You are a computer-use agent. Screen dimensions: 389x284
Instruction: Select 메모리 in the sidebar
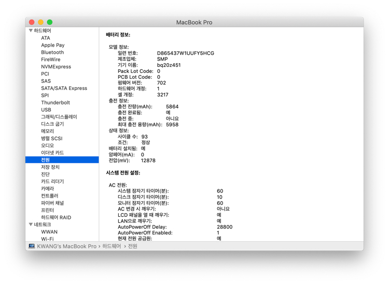(x=47, y=131)
